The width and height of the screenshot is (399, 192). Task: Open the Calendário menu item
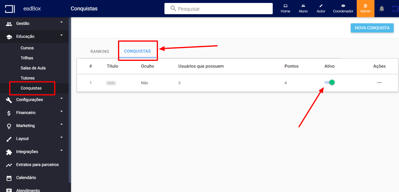pyautogui.click(x=26, y=178)
